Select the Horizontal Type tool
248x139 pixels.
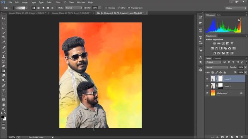[x=3, y=90]
